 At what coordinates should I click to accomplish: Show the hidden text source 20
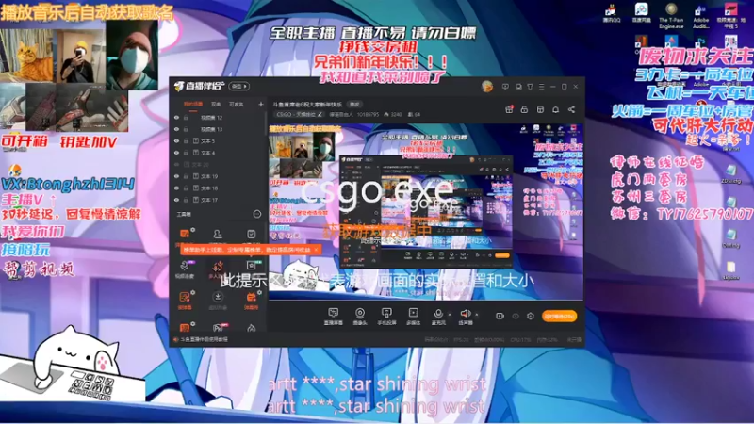(176, 164)
